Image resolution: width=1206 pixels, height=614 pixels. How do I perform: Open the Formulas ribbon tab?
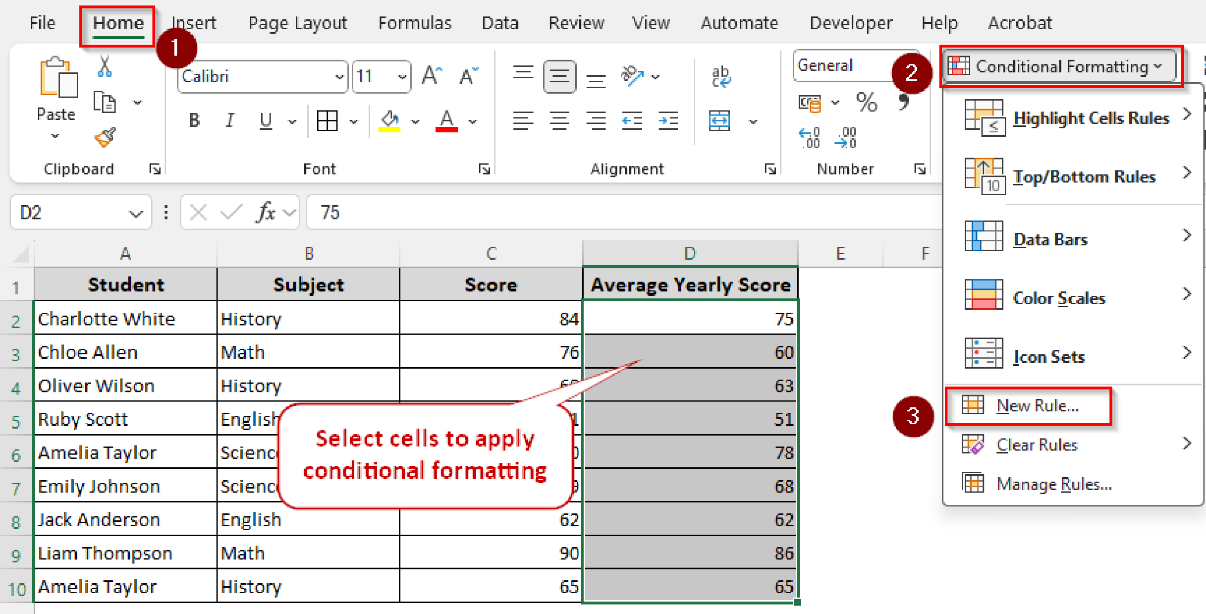[415, 23]
